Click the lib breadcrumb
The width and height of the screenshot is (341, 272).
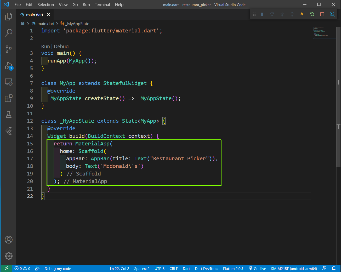point(23,24)
